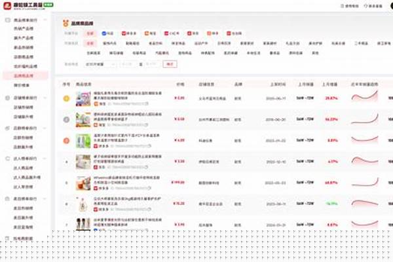Image resolution: width=393 pixels, height=262 pixels.
Task: Click the silver second-place rank medal
Action: (65, 119)
